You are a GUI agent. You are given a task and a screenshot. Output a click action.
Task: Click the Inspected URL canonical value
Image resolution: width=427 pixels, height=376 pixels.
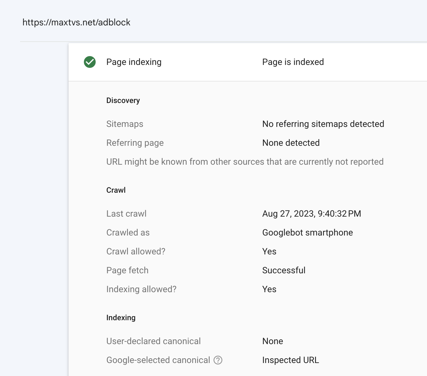pyautogui.click(x=291, y=360)
